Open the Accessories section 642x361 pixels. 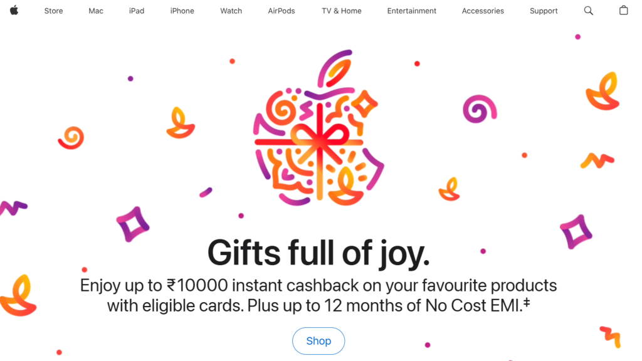[x=483, y=11]
